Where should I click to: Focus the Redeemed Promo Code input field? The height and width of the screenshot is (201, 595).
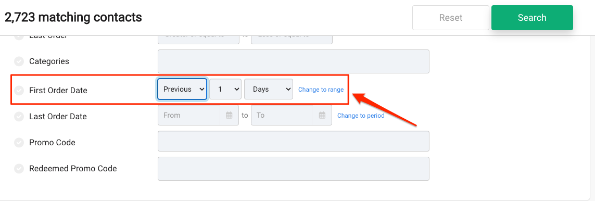293,169
